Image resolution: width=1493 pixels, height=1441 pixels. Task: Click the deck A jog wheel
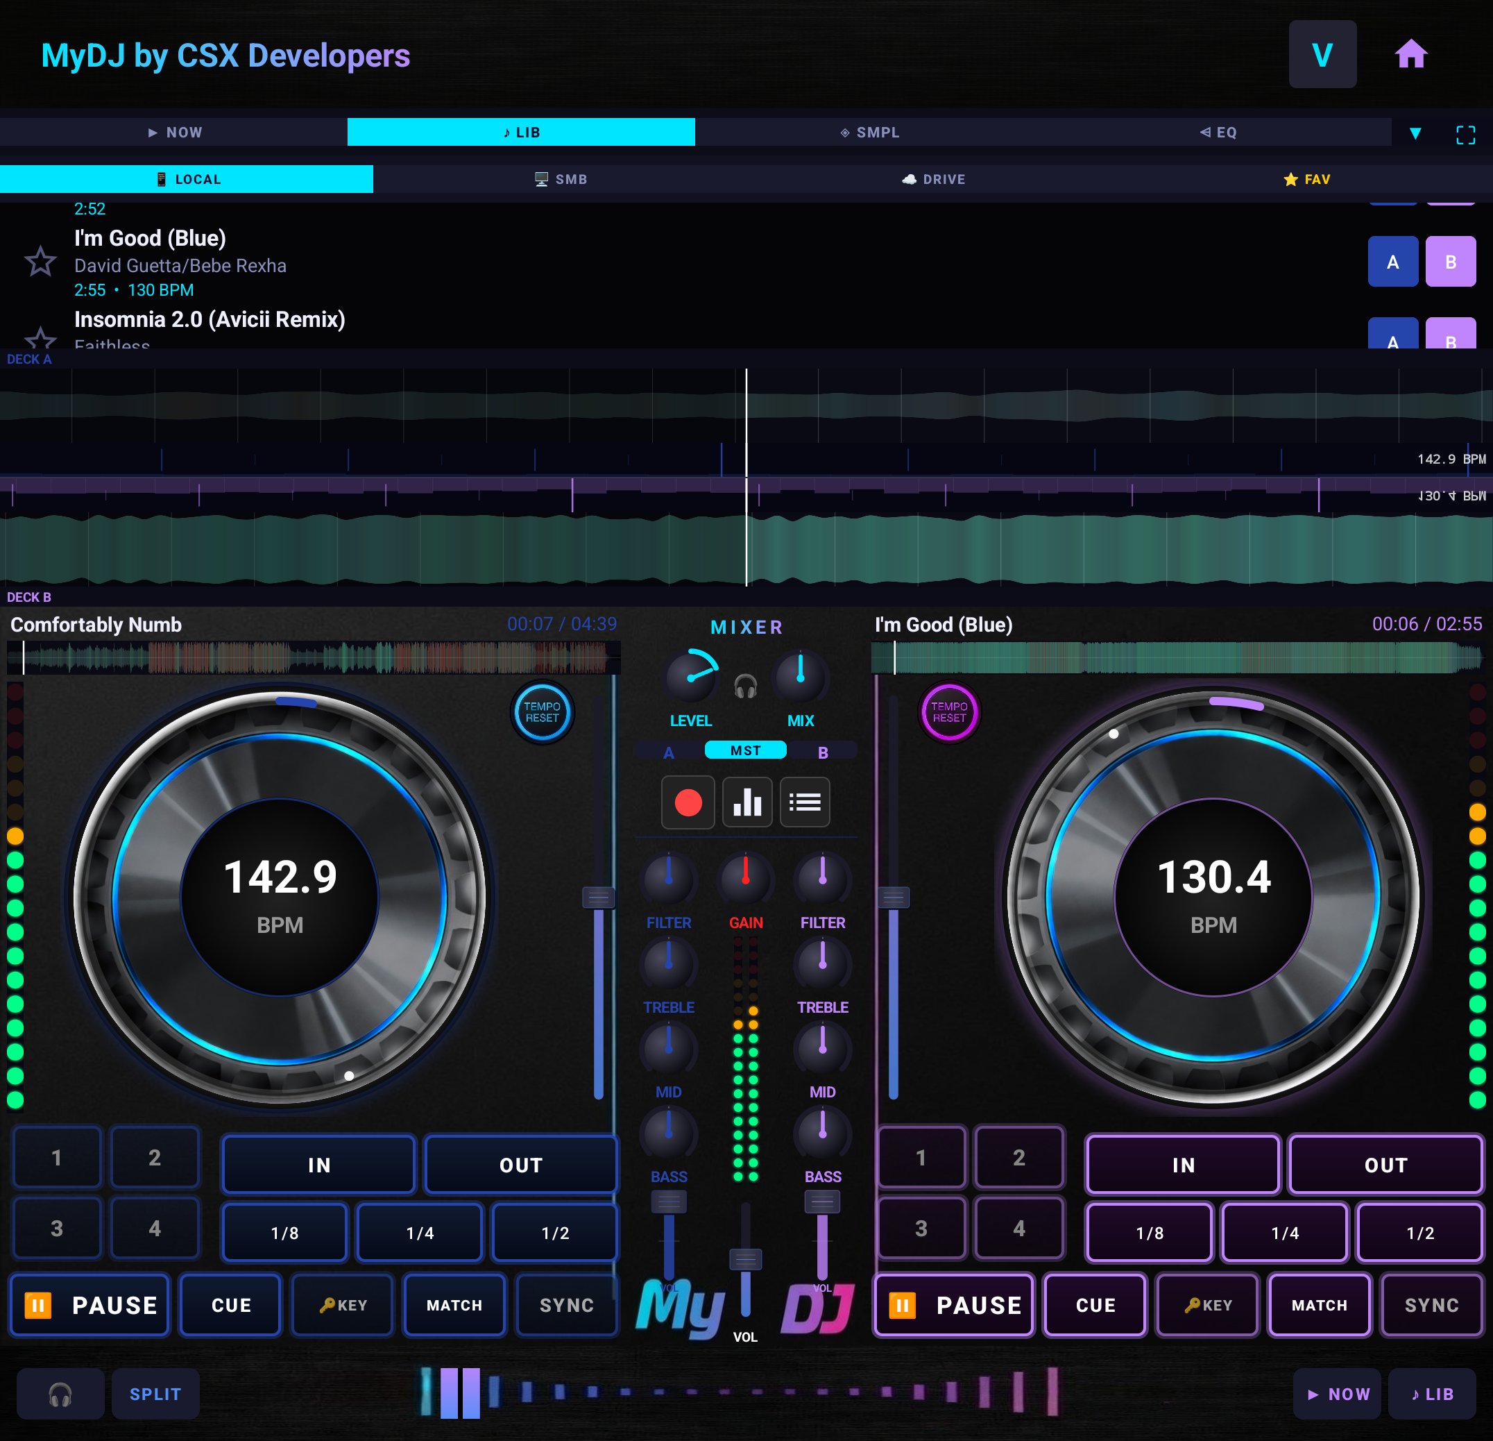(280, 897)
